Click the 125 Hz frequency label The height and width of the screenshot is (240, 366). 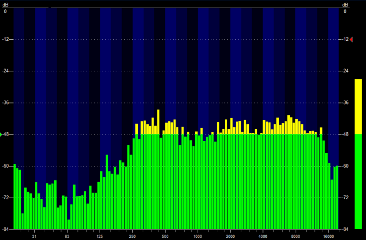click(x=100, y=236)
